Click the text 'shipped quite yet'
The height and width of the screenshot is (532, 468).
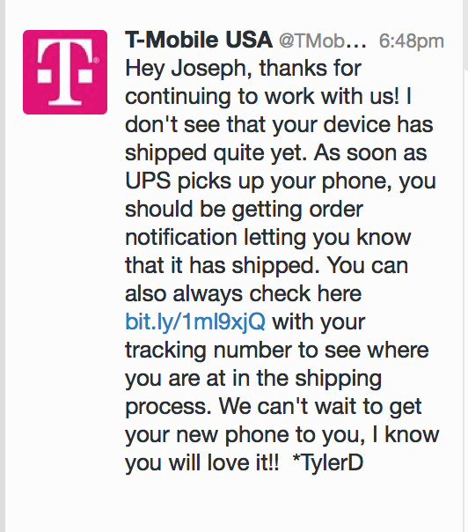tap(216, 153)
